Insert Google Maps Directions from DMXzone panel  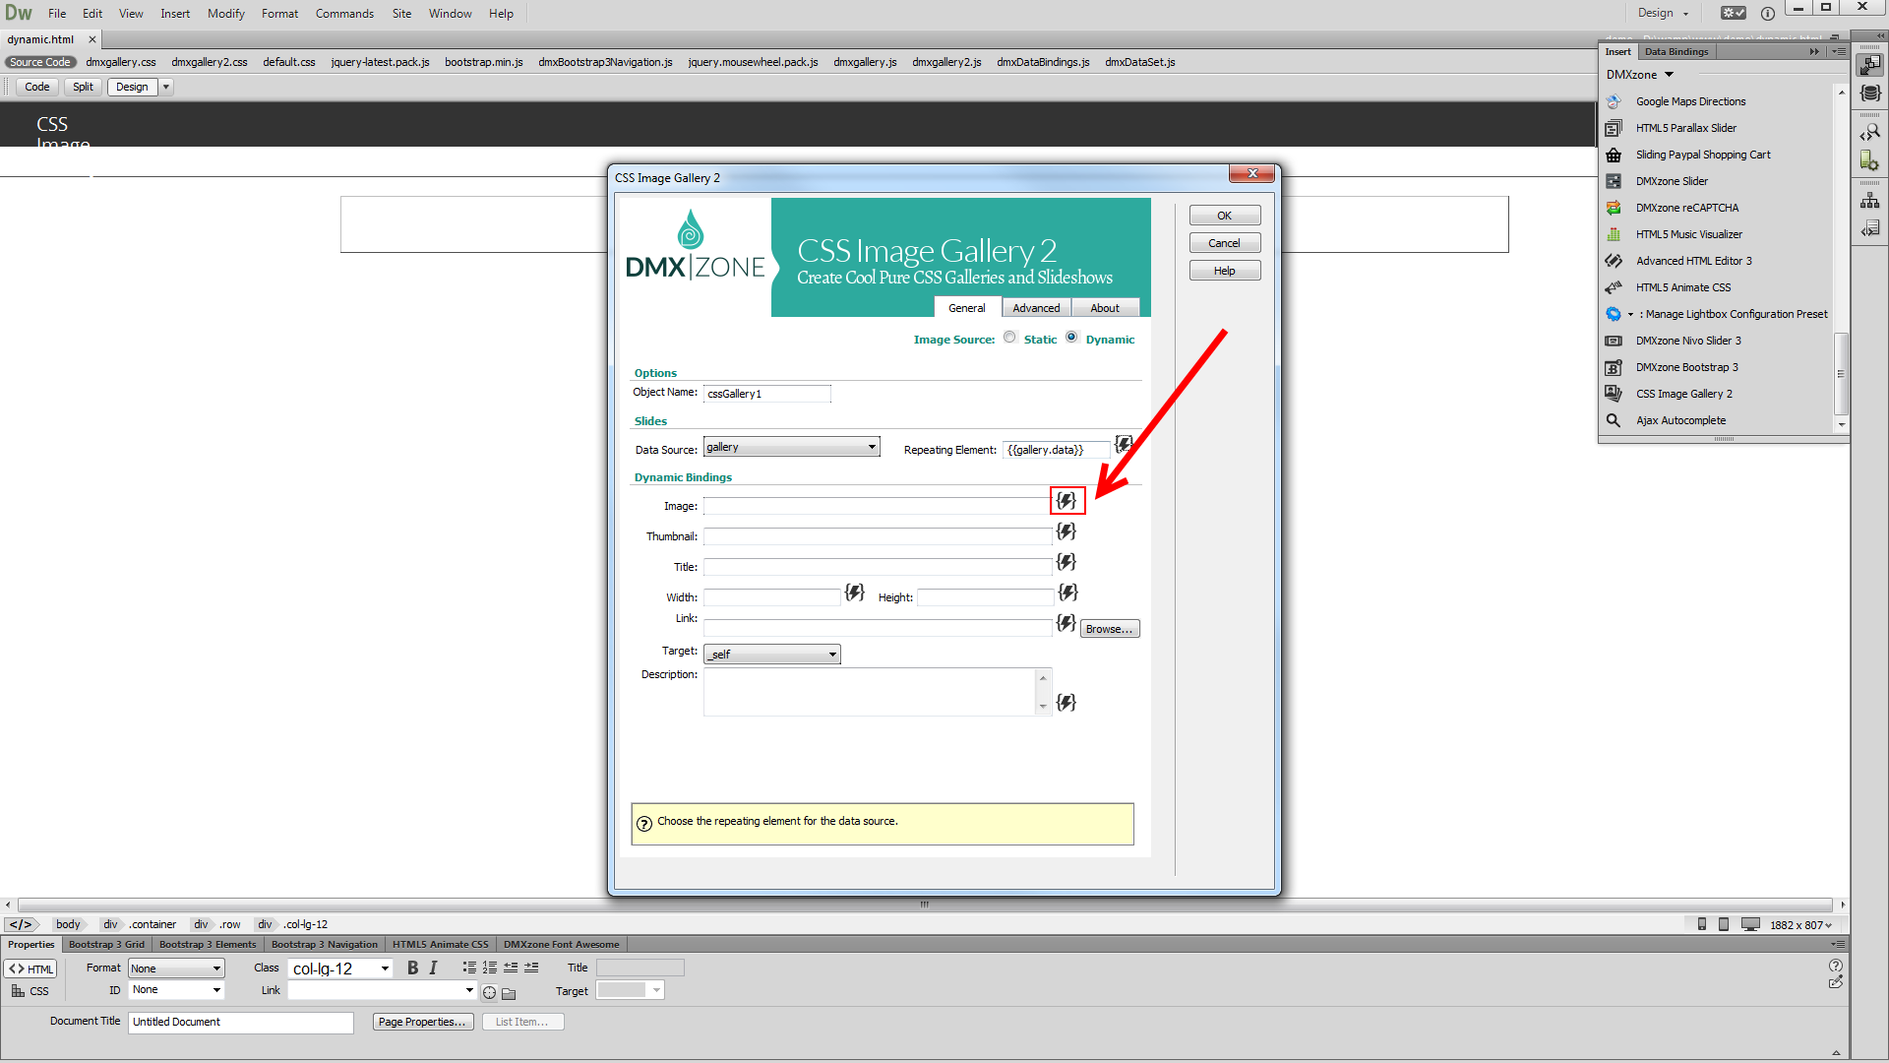[x=1690, y=101]
